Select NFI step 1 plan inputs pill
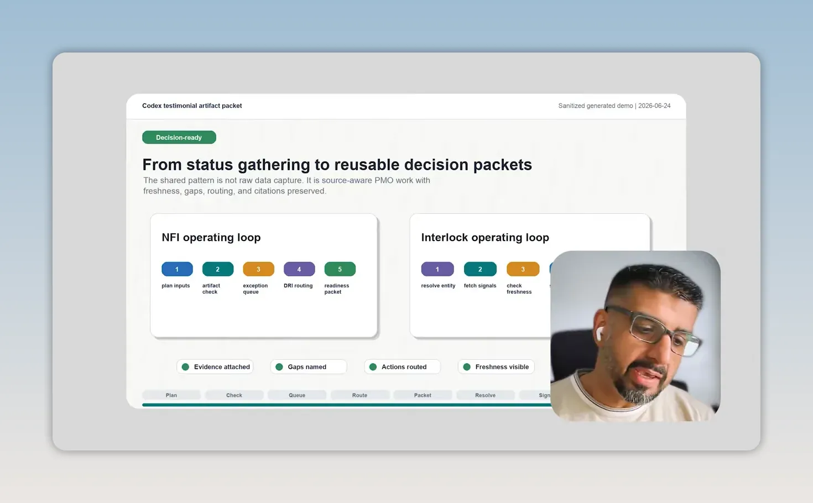The height and width of the screenshot is (503, 813). (x=177, y=269)
